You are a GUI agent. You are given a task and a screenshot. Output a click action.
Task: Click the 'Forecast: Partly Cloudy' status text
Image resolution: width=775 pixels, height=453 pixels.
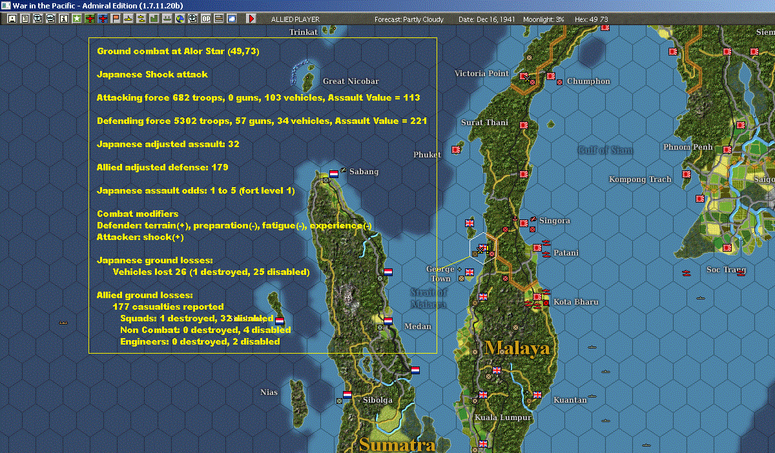pos(409,19)
